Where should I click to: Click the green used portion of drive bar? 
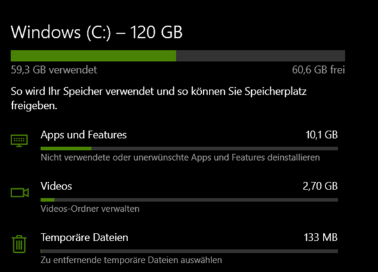pos(94,56)
